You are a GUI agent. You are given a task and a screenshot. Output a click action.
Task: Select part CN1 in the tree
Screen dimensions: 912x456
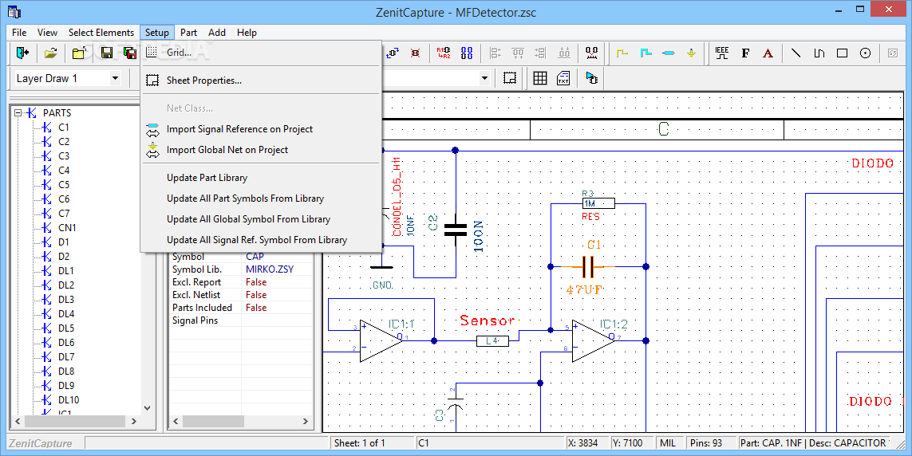coord(67,228)
